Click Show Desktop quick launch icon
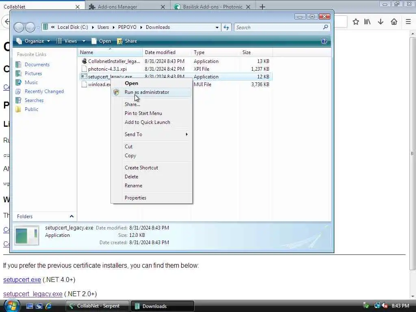 29,306
